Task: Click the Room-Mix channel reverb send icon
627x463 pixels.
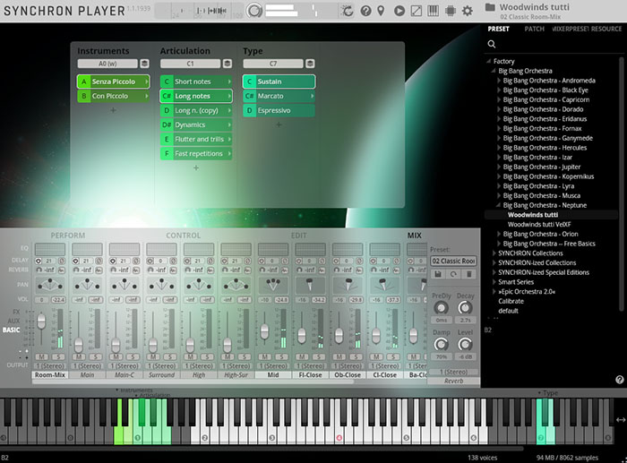Action: click(x=39, y=270)
